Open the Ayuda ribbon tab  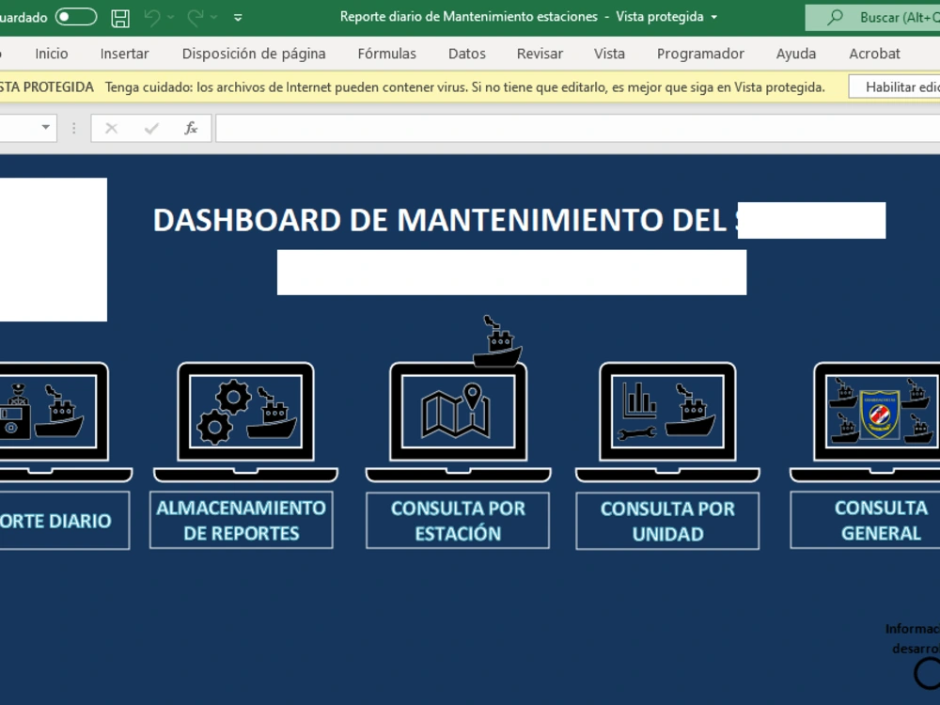(795, 54)
